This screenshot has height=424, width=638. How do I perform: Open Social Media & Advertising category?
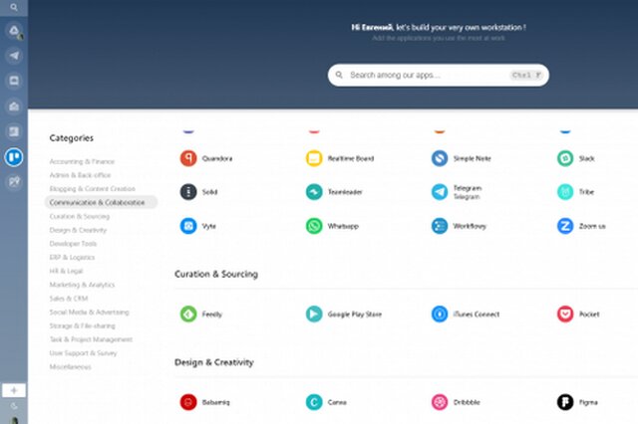89,312
